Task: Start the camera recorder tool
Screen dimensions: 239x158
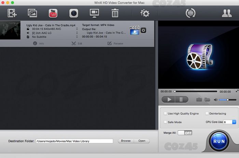Action: 74,13
